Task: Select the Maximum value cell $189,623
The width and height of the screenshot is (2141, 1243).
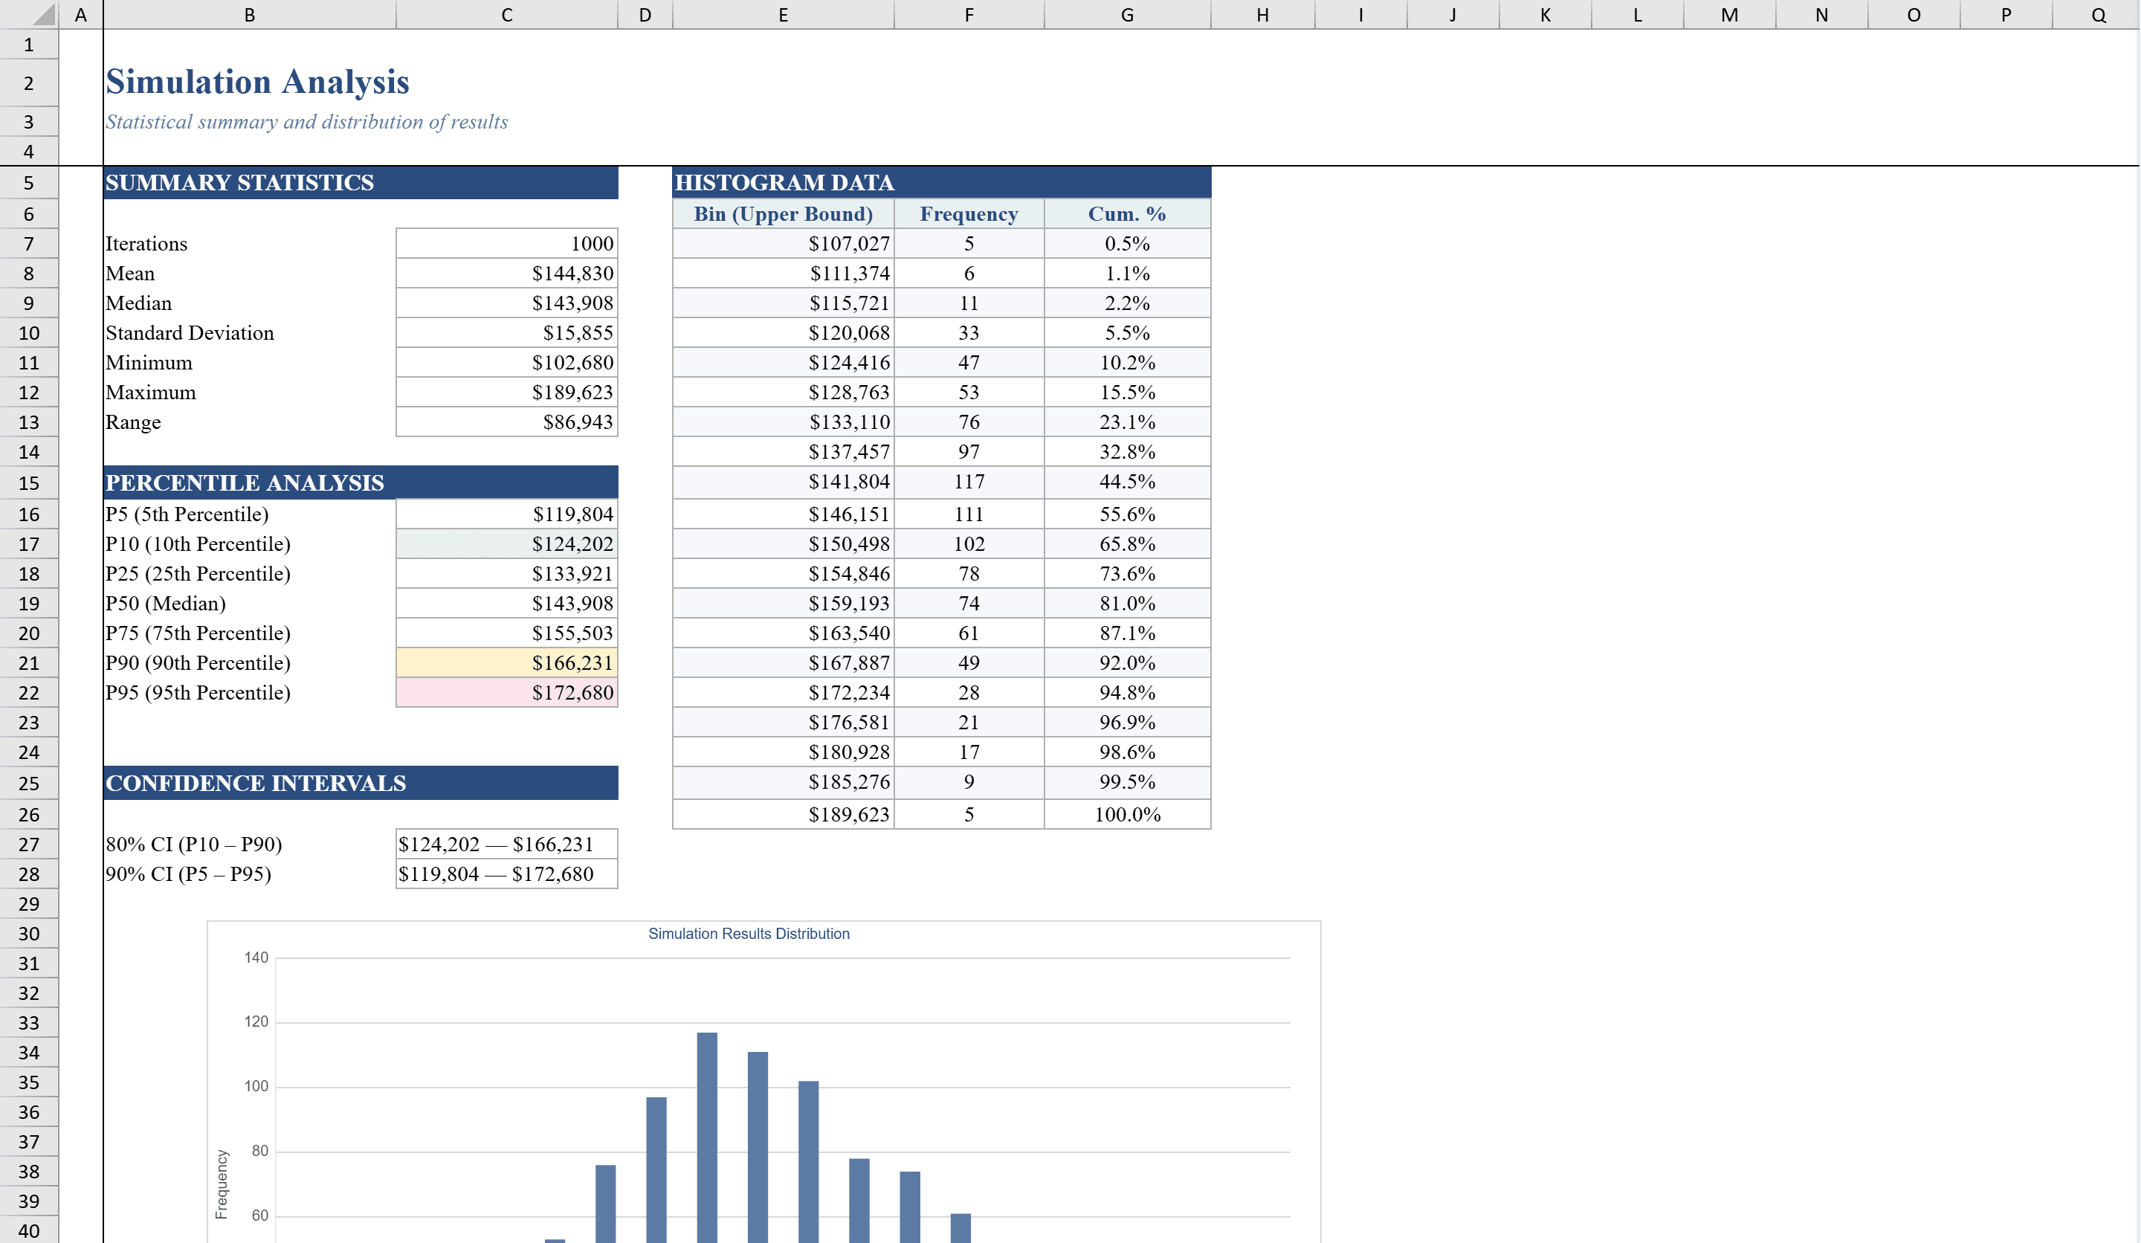Action: click(506, 392)
